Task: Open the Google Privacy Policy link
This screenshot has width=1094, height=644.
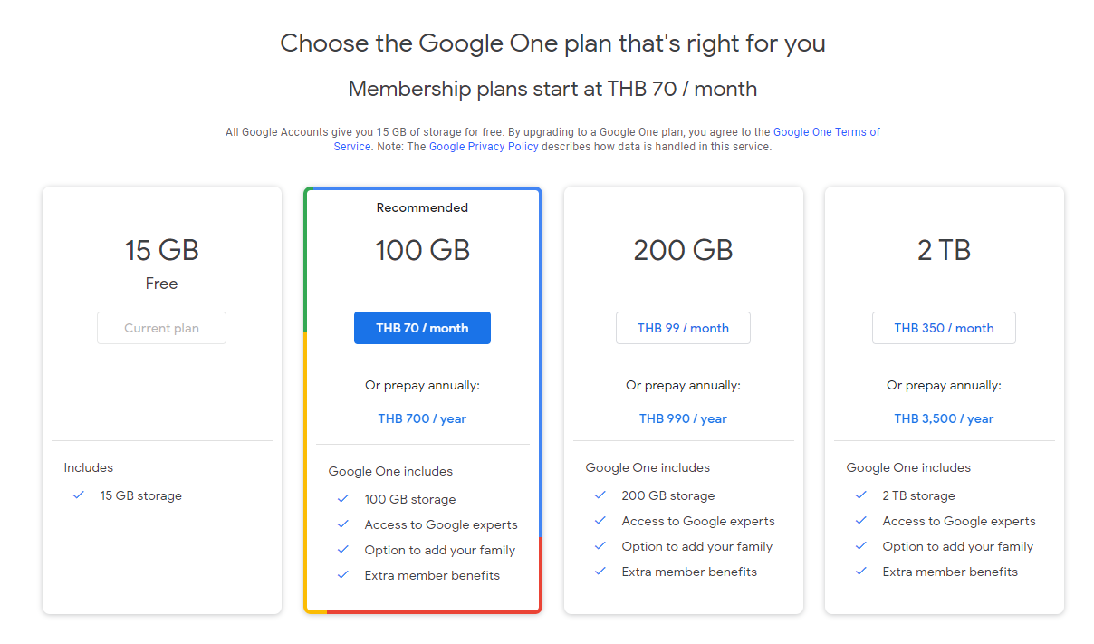Action: [x=484, y=147]
